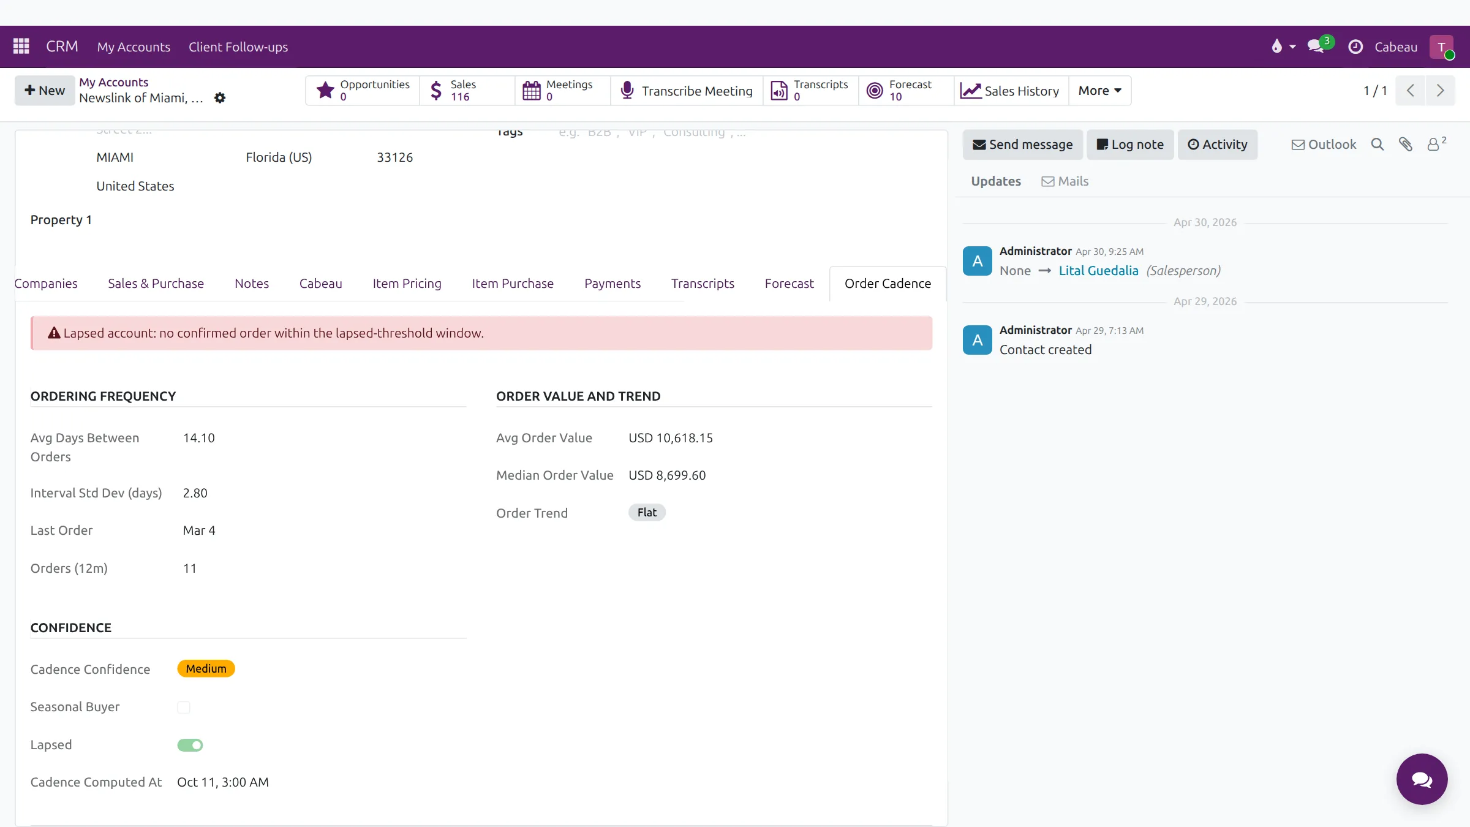
Task: Click the MIAMI city field
Action: click(115, 157)
